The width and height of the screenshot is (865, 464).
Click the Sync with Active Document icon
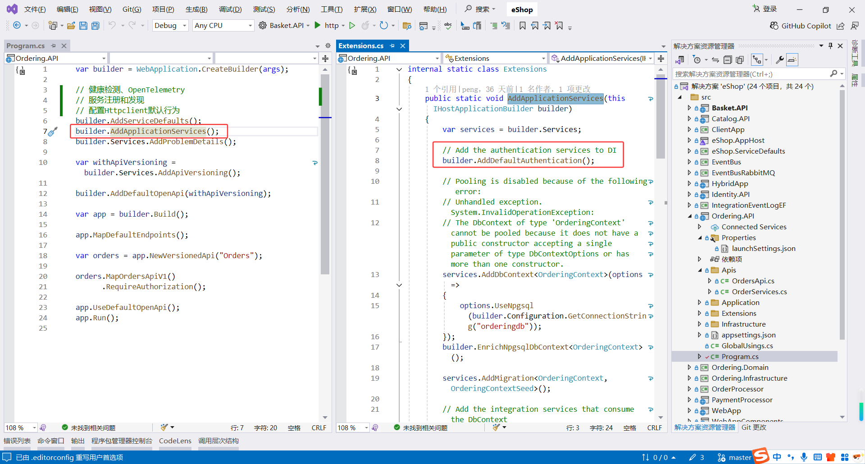715,60
